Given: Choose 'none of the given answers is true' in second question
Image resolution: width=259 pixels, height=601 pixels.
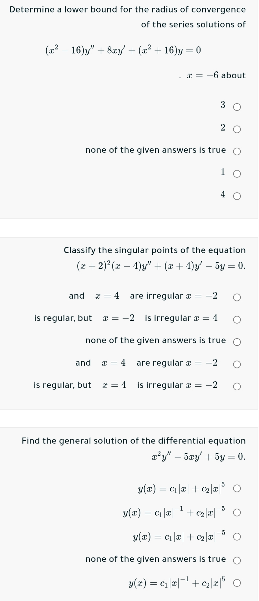Looking at the screenshot, I should coord(237,341).
